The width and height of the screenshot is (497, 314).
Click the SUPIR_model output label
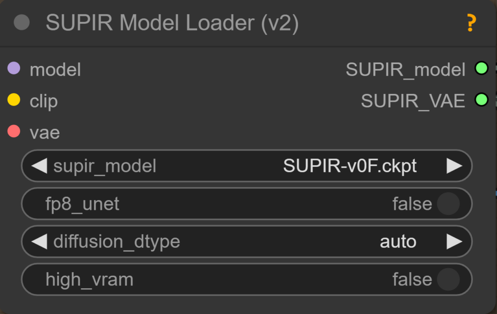pyautogui.click(x=405, y=70)
